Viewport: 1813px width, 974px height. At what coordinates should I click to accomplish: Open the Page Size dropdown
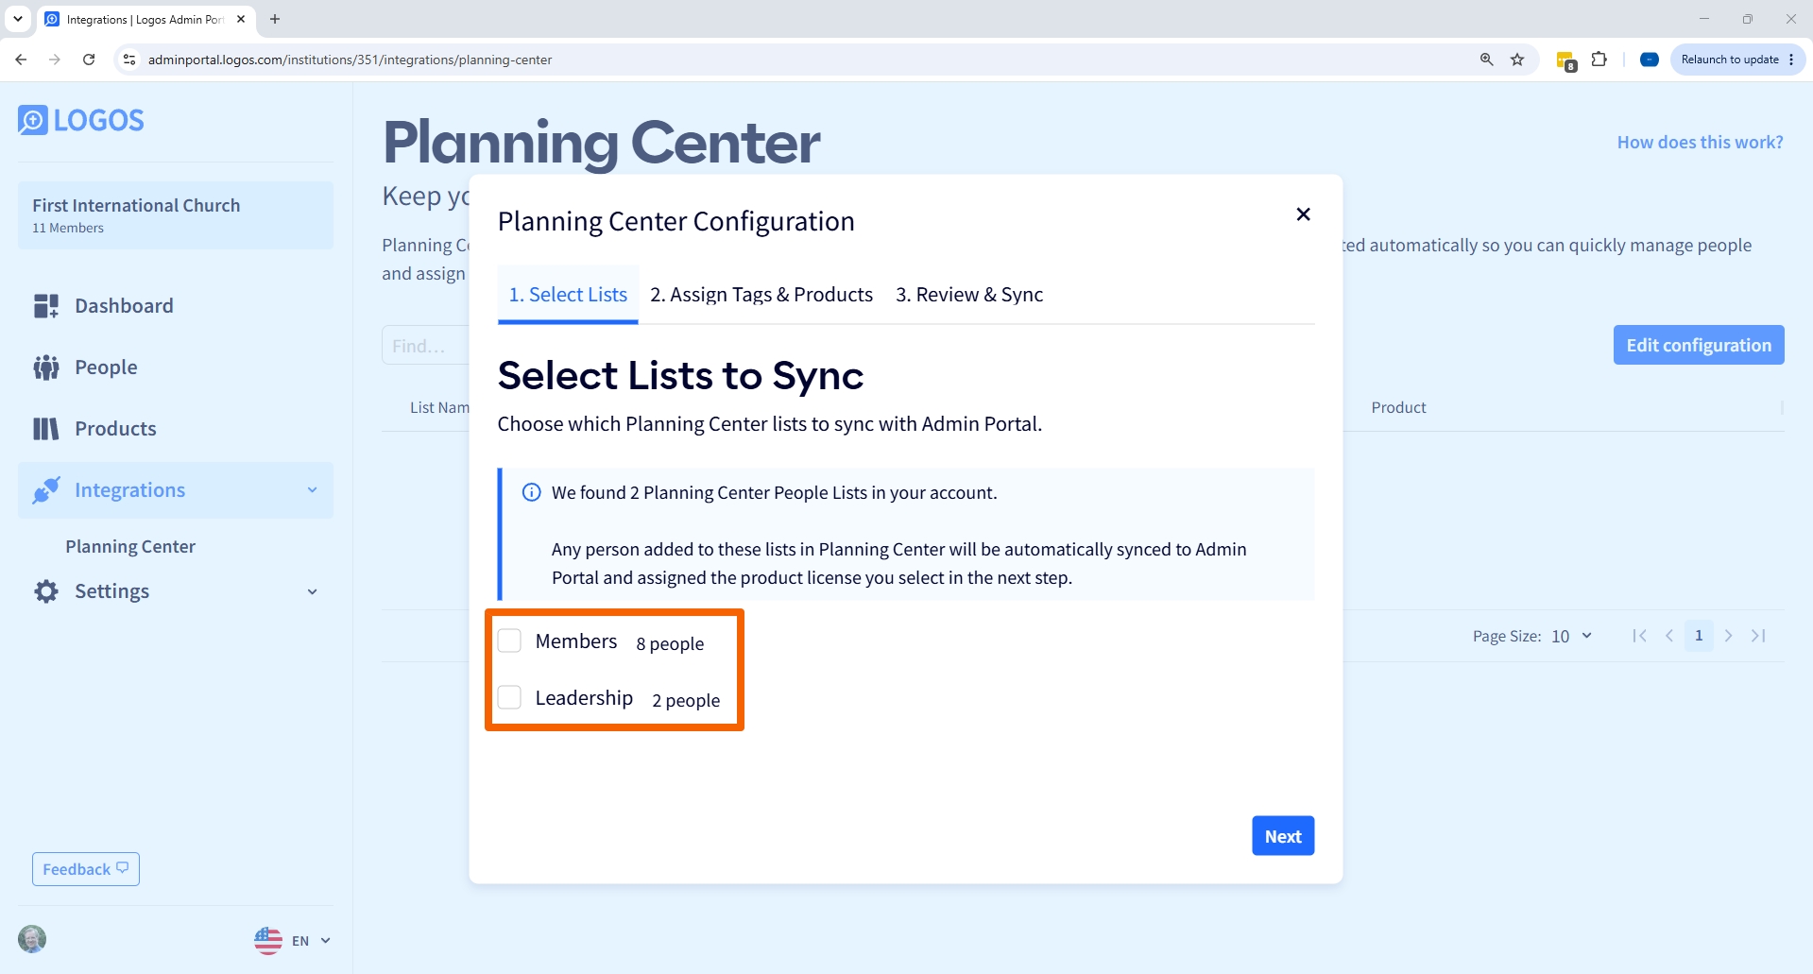tap(1571, 636)
